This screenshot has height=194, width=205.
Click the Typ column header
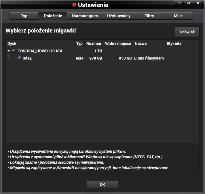pos(79,43)
